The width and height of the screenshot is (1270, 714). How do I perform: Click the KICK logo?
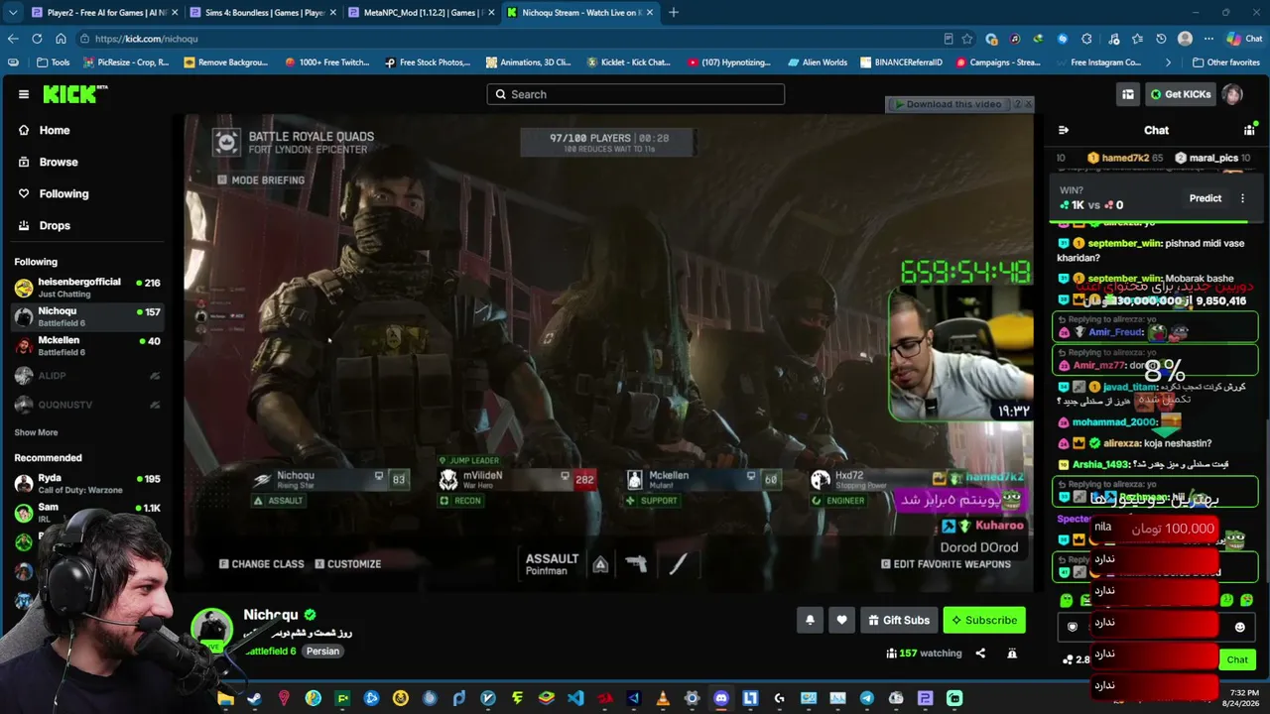(x=75, y=94)
